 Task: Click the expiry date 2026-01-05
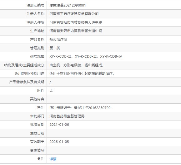(59, 142)
